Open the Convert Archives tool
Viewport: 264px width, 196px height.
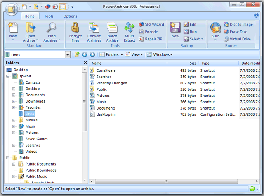click(x=94, y=32)
